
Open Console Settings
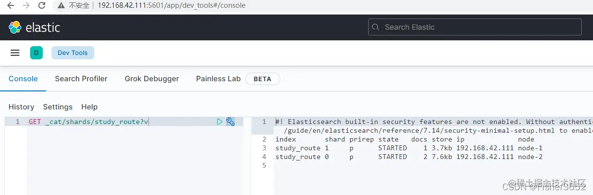tap(58, 107)
